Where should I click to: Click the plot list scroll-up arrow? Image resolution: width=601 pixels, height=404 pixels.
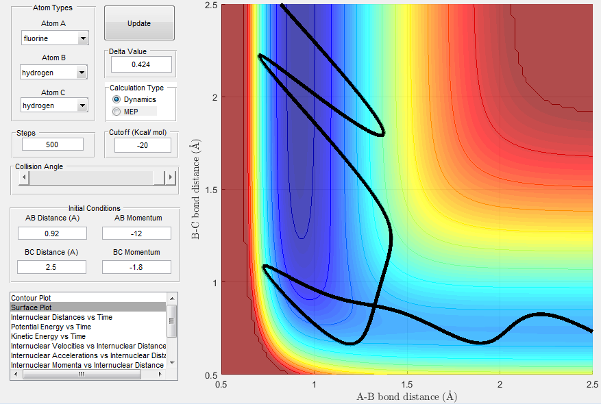click(x=172, y=298)
